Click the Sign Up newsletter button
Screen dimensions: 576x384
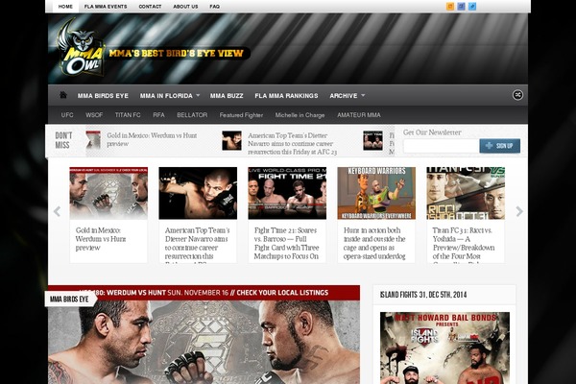click(x=499, y=146)
